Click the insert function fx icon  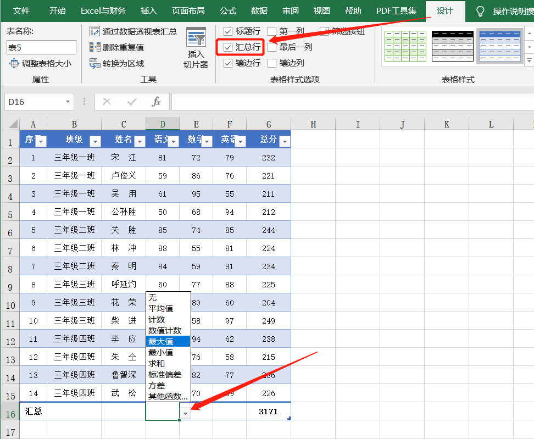coord(156,102)
